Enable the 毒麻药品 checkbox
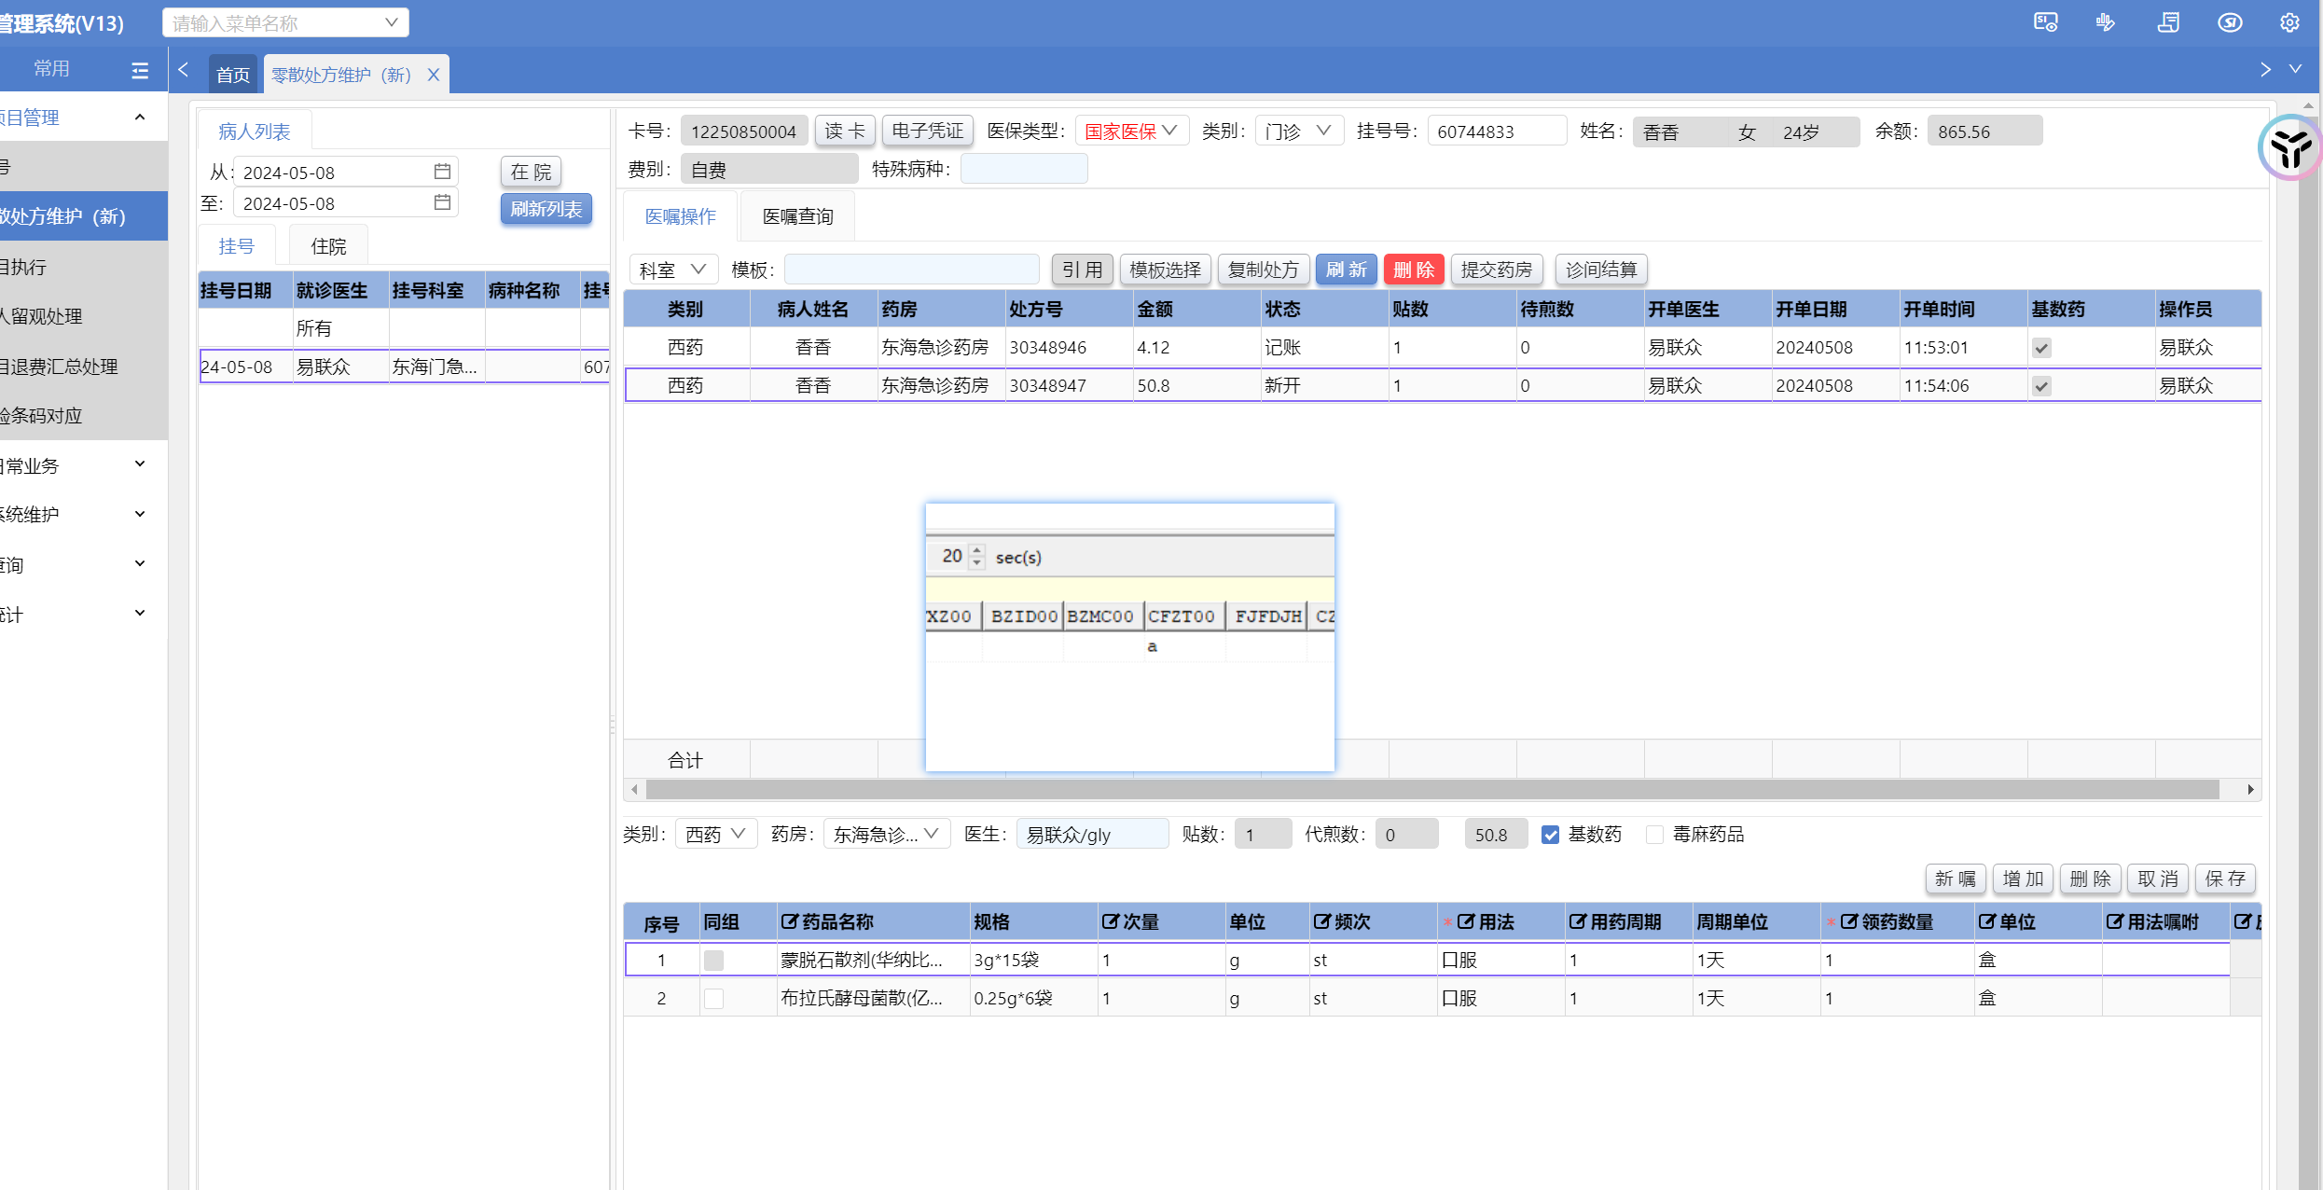2323x1190 pixels. (1655, 835)
